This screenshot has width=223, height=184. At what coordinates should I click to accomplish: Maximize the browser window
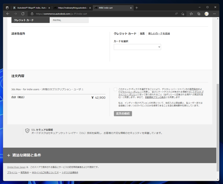(207, 7)
